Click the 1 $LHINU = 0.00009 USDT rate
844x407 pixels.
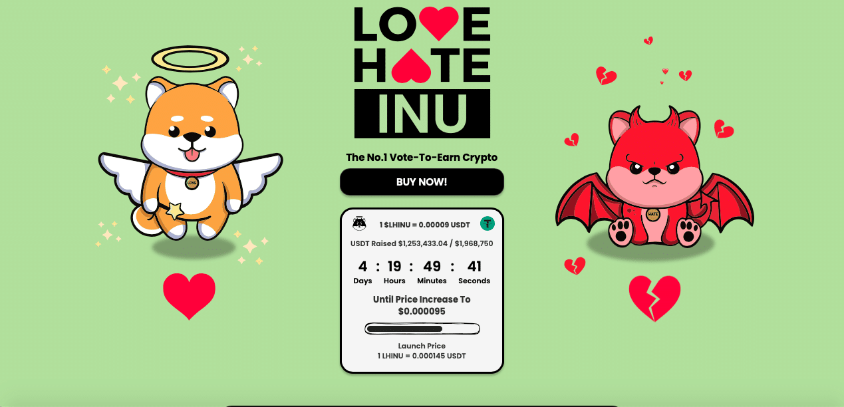tap(424, 225)
